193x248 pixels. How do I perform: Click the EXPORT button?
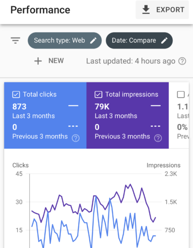click(x=162, y=10)
